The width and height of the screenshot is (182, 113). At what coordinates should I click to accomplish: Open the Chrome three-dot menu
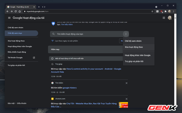[x=174, y=11]
